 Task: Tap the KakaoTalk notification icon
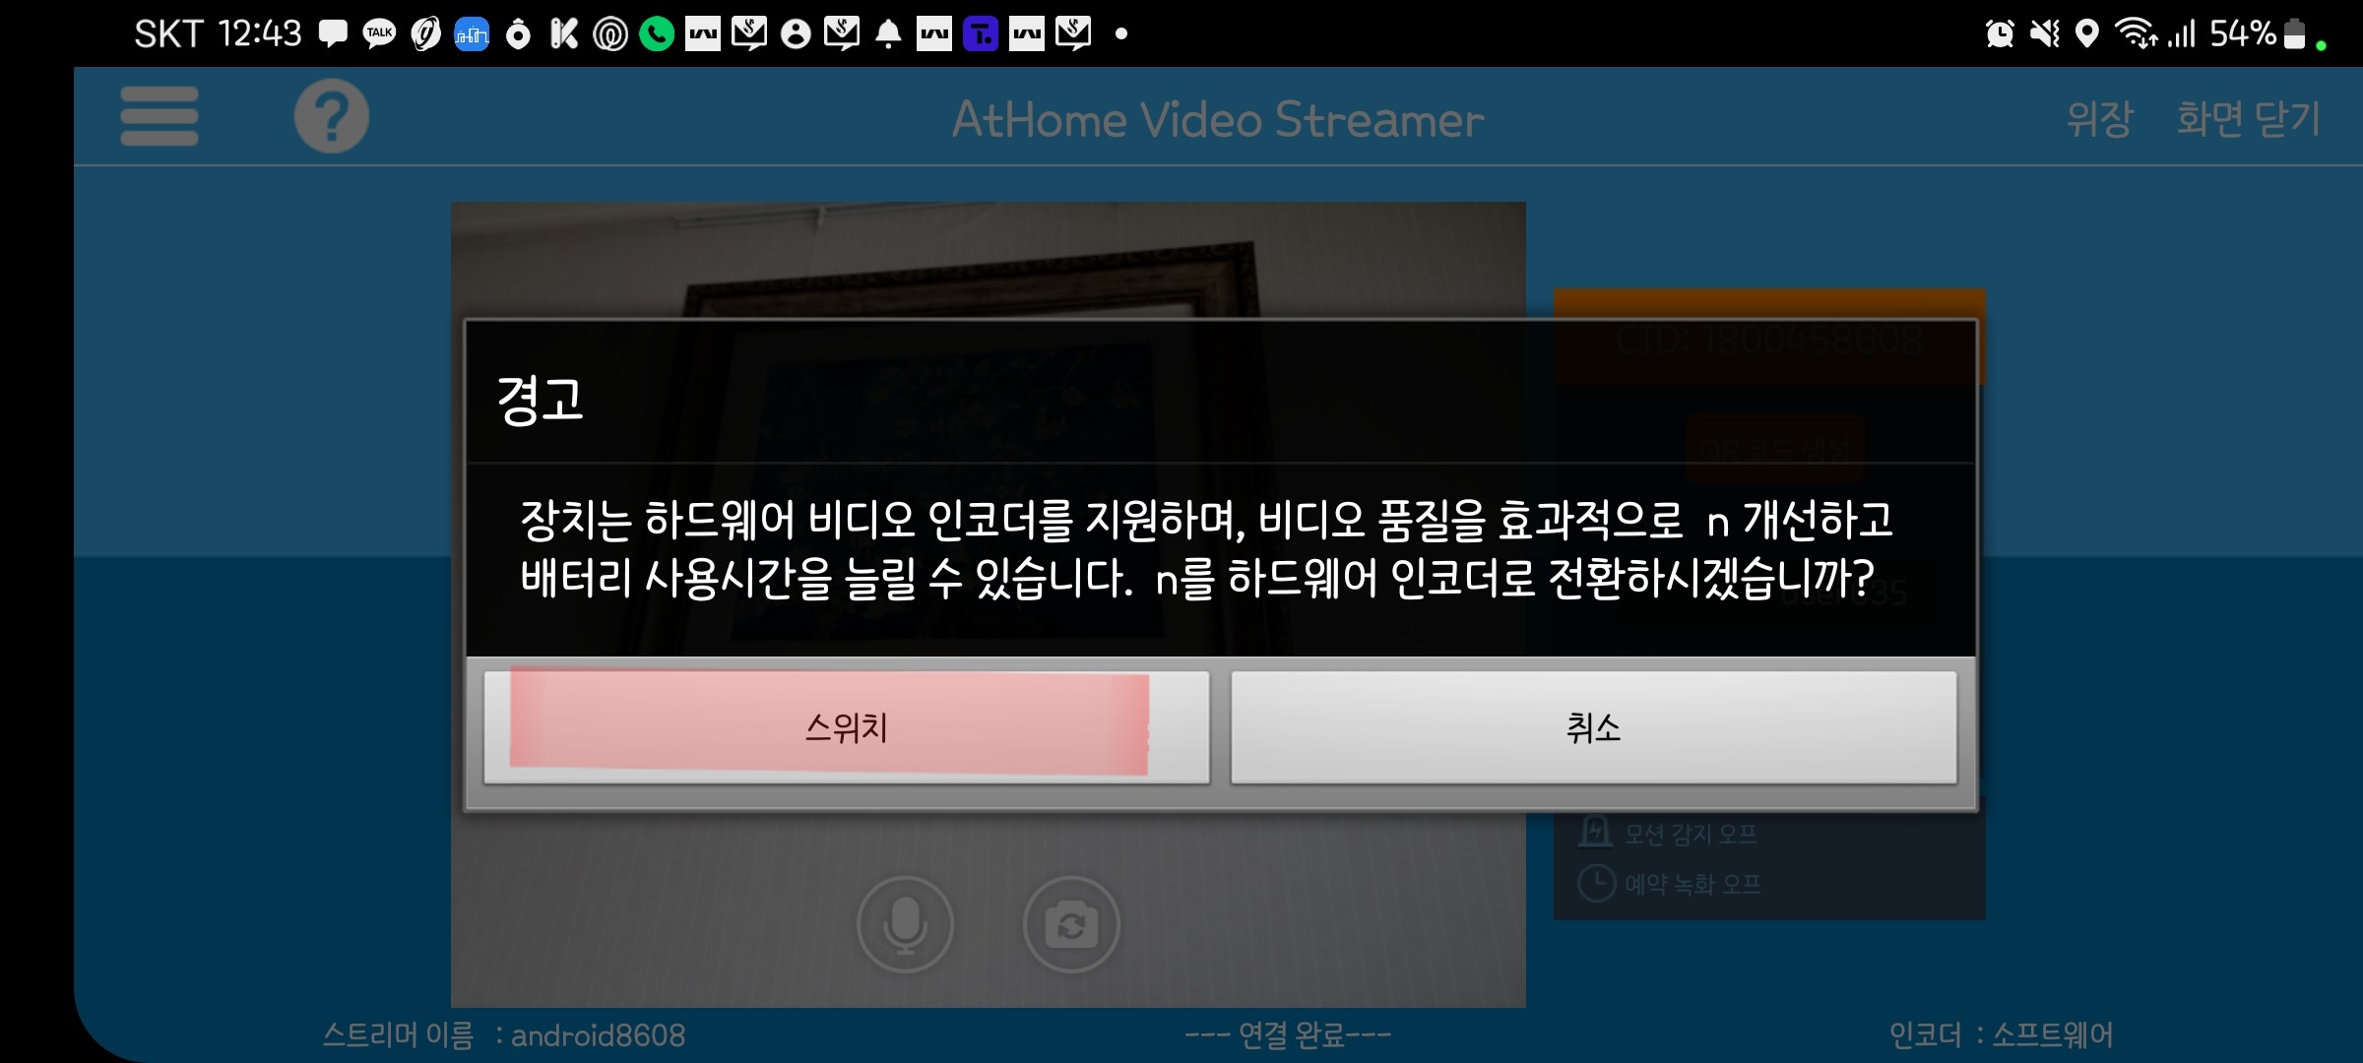click(379, 34)
